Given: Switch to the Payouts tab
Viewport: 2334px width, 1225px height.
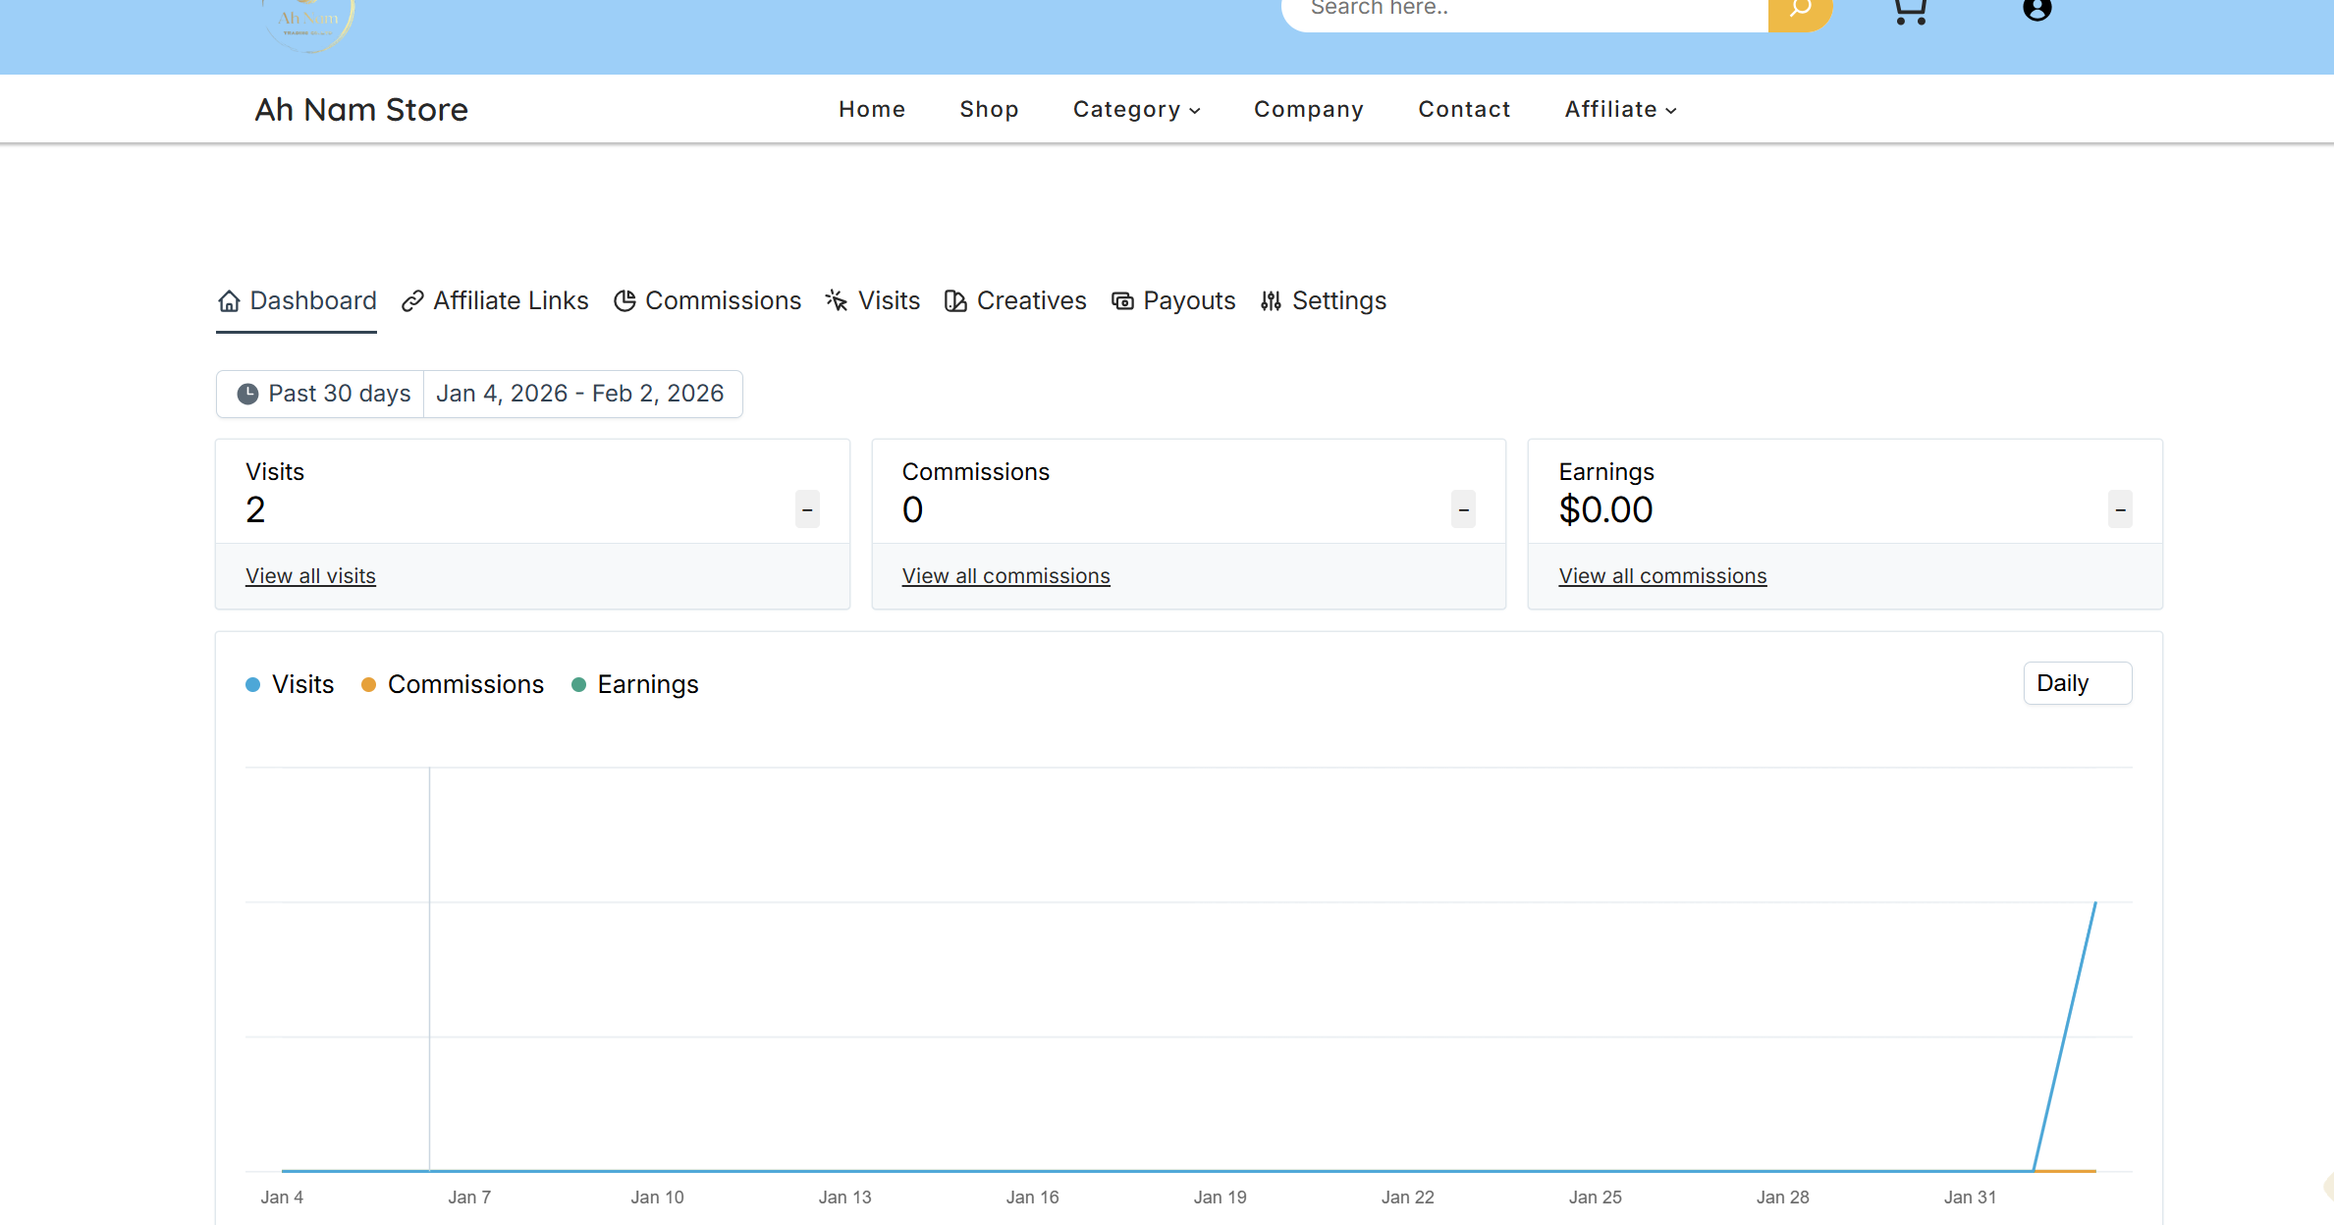Looking at the screenshot, I should click(x=1173, y=301).
